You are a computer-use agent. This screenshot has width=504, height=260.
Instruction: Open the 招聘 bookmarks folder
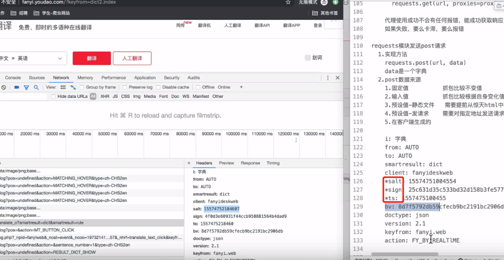click(x=19, y=13)
